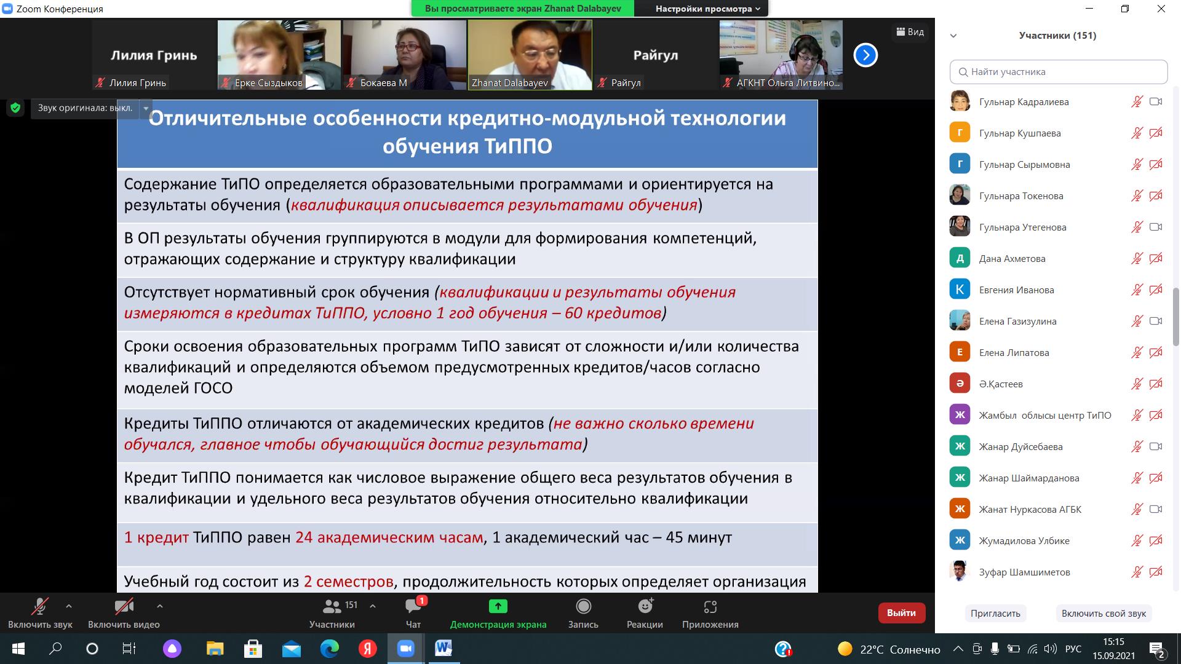1181x664 pixels.
Task: Select Zhanat Dalabayev video thumbnail
Action: tap(530, 55)
